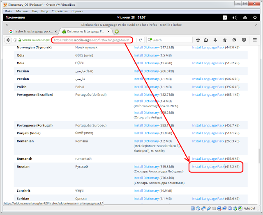Click Install Dictionary 519.8 kB for Russian

pos(146,167)
